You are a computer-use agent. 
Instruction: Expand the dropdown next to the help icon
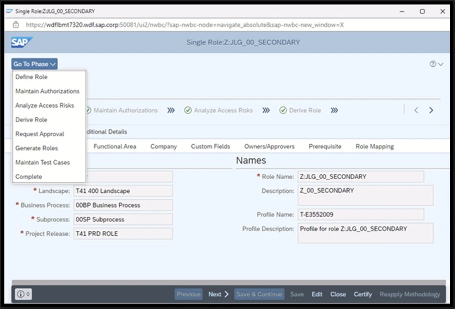click(x=441, y=64)
